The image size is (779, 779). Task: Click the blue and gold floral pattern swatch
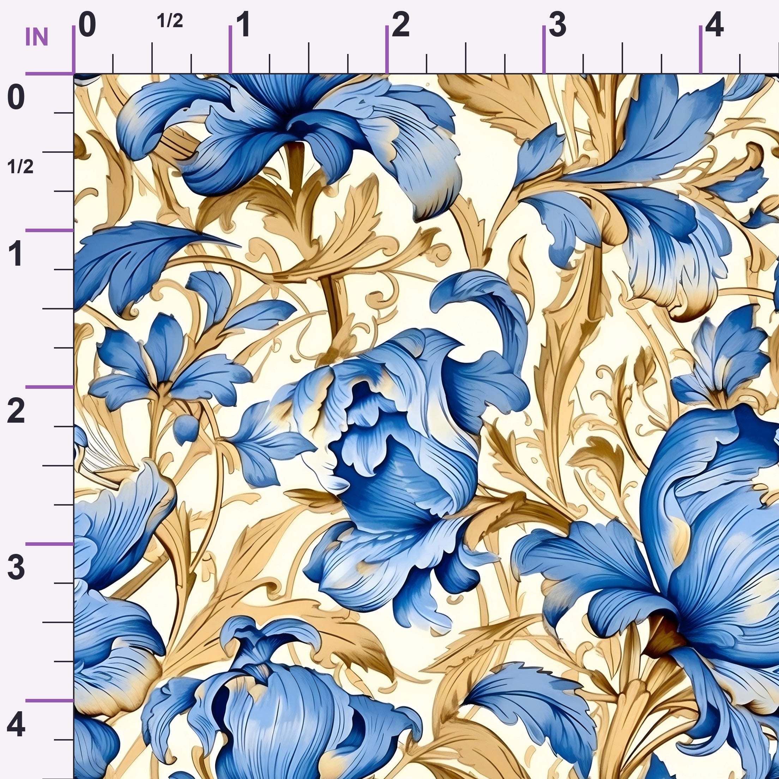pyautogui.click(x=426, y=426)
